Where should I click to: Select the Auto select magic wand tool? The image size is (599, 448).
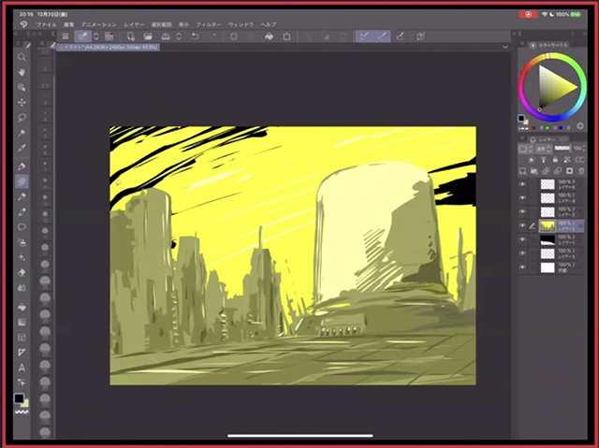(22, 133)
